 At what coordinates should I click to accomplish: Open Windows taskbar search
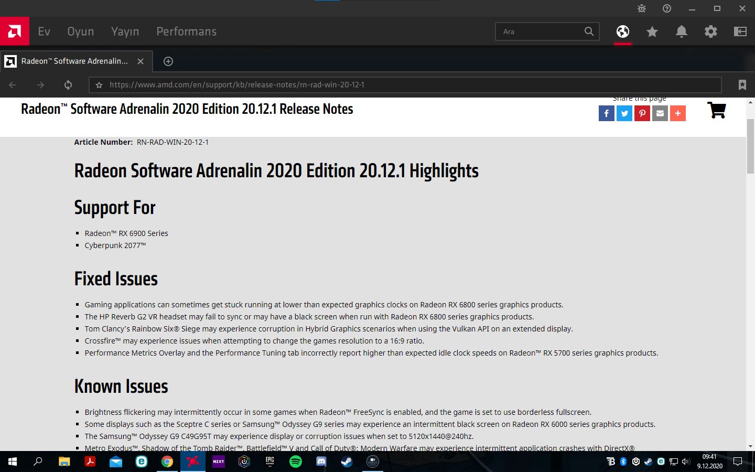click(38, 462)
